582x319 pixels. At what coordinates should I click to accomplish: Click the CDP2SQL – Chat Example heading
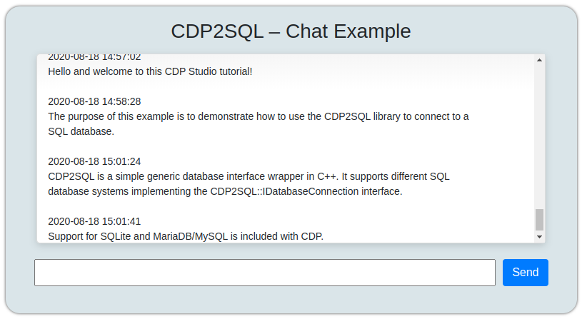pyautogui.click(x=291, y=31)
